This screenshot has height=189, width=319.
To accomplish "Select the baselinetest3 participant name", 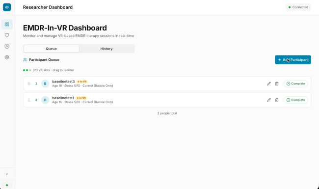I will pos(63,81).
